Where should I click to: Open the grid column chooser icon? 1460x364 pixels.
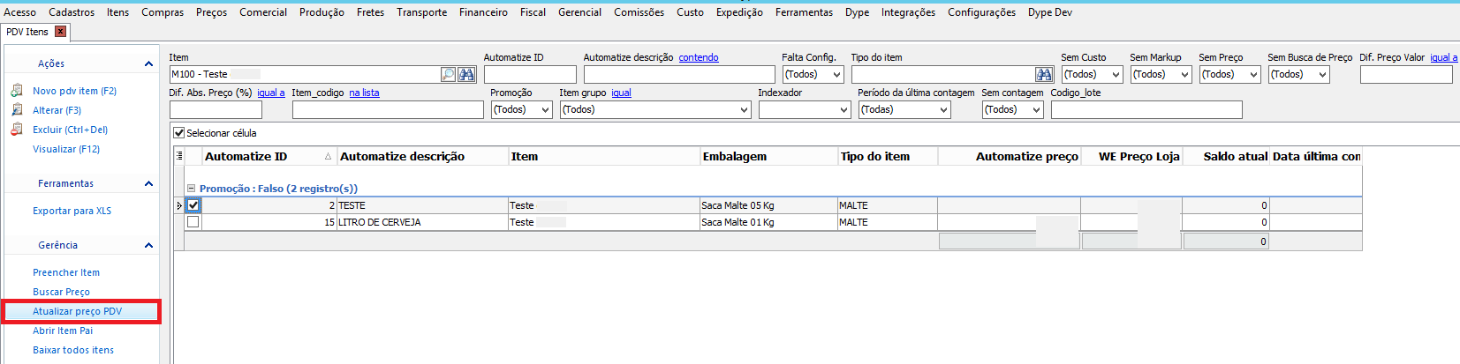coord(180,156)
